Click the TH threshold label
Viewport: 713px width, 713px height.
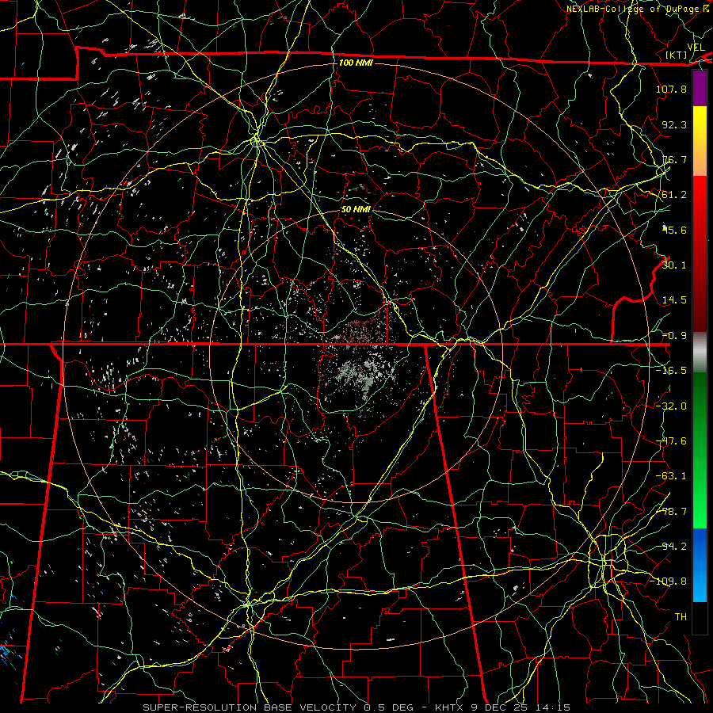[681, 617]
